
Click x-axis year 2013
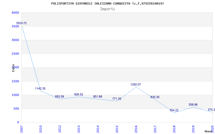coord(79,129)
